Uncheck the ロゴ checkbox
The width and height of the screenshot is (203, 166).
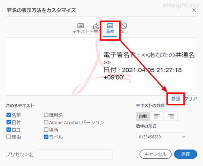click(x=9, y=130)
